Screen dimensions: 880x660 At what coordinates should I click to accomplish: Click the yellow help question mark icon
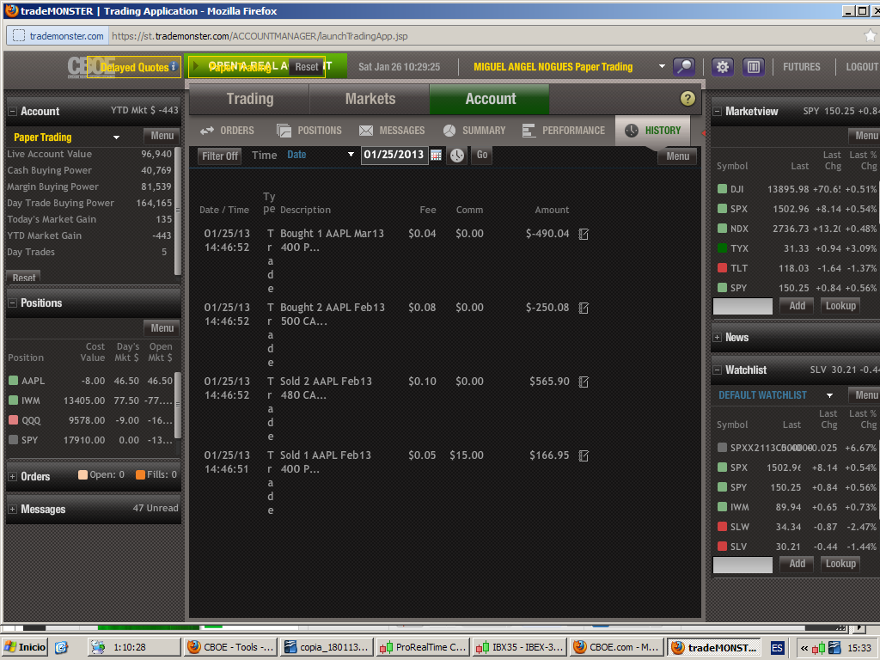tap(687, 99)
